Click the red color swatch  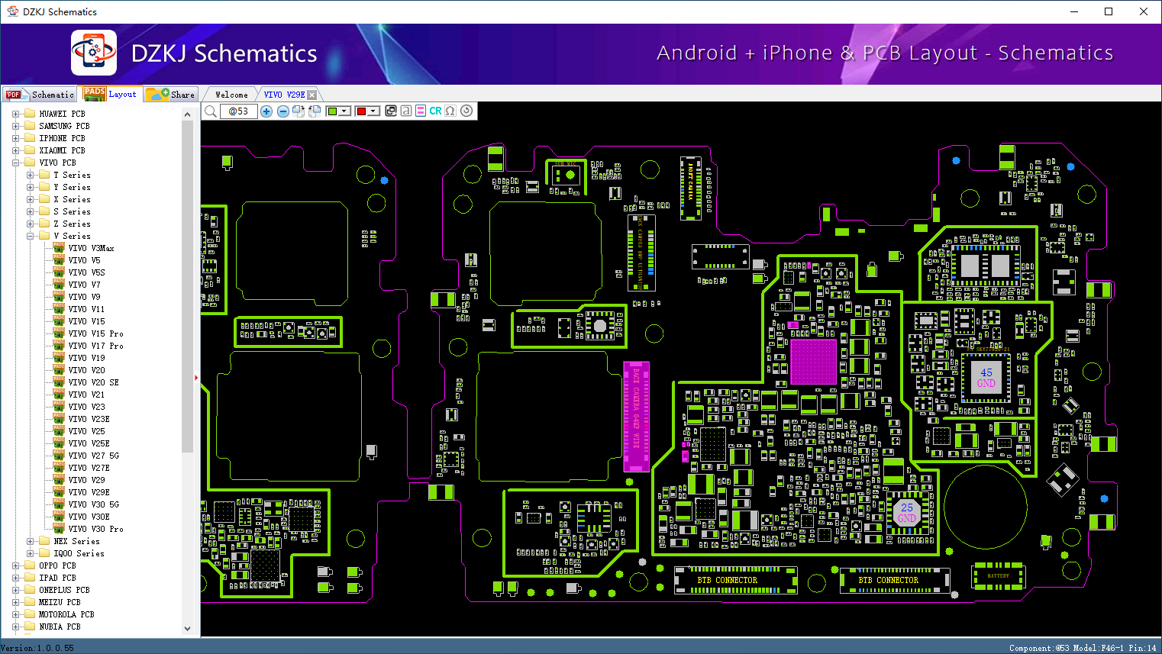(x=361, y=111)
